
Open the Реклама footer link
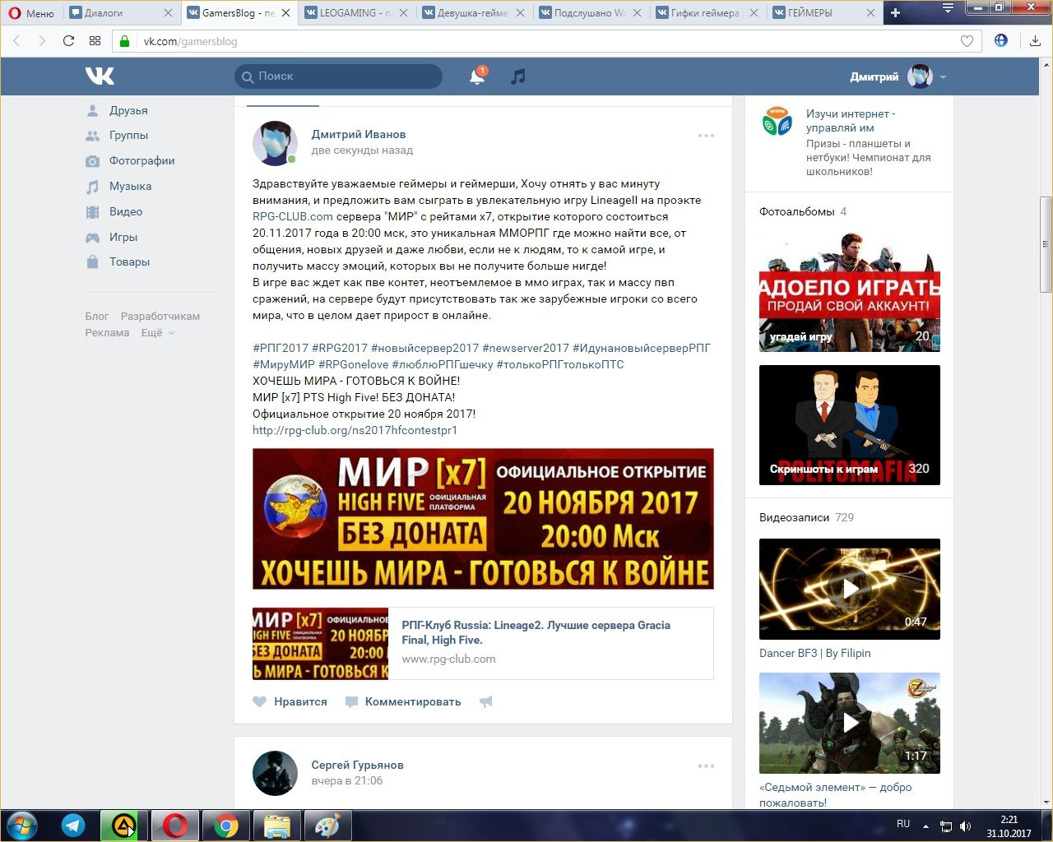(107, 333)
